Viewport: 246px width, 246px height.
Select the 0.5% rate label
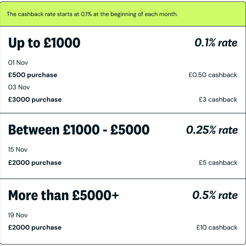[215, 195]
